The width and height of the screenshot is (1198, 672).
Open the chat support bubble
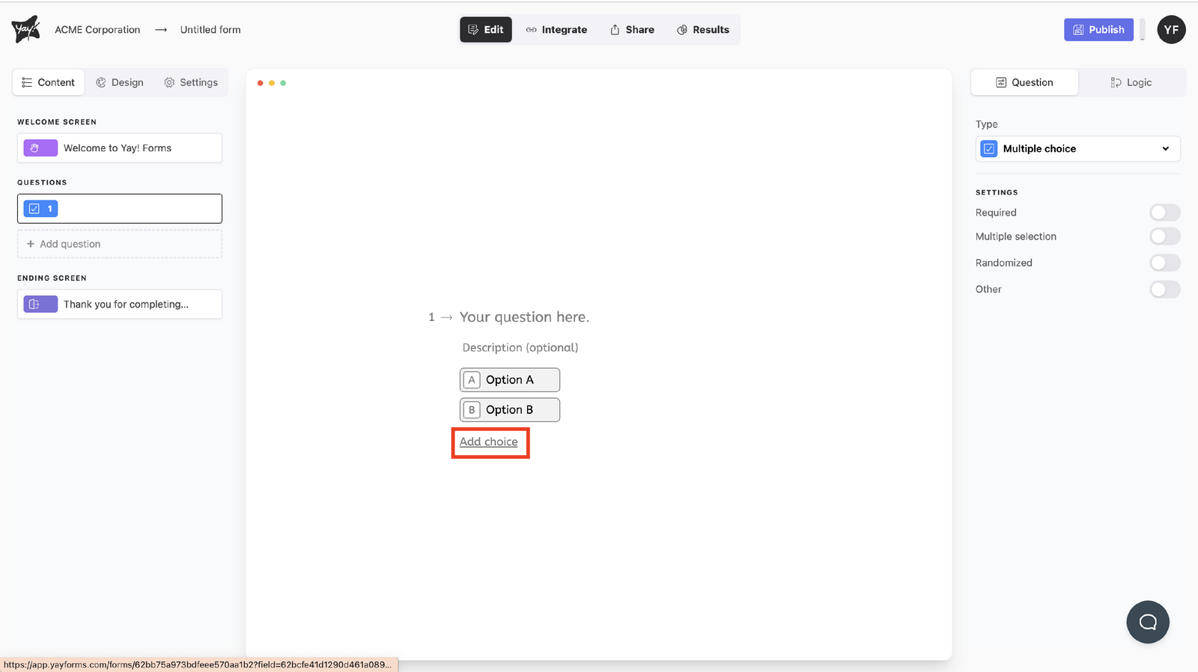[x=1147, y=622]
